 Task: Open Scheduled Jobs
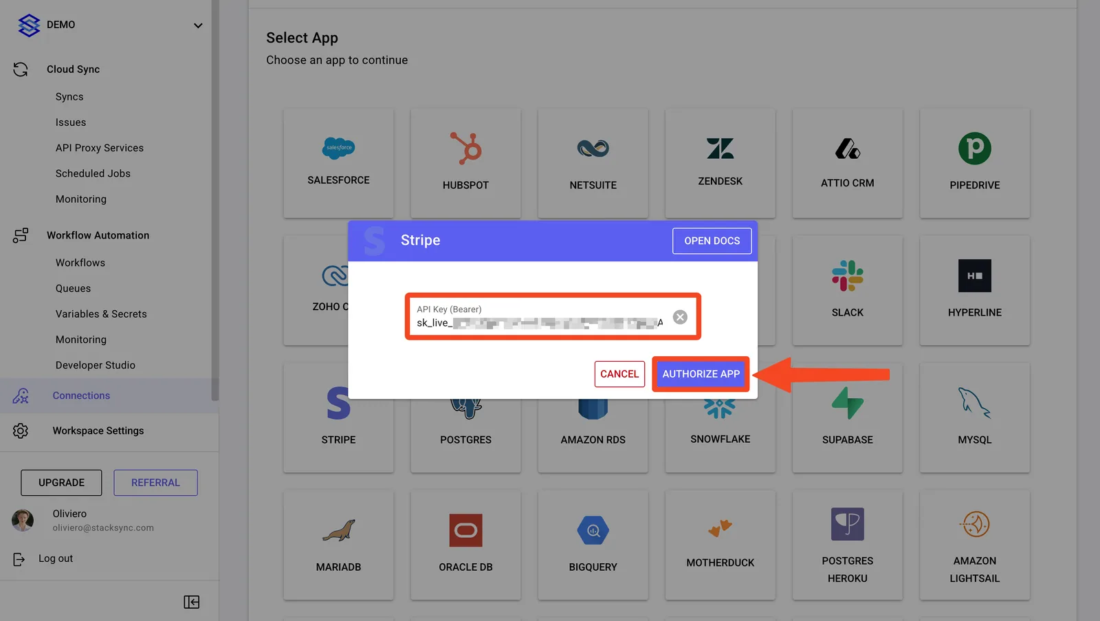coord(93,173)
